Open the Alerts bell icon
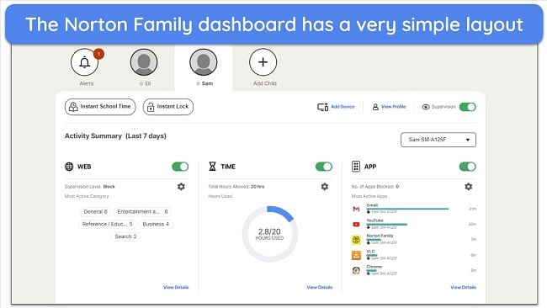Image resolution: width=547 pixels, height=308 pixels. click(84, 62)
